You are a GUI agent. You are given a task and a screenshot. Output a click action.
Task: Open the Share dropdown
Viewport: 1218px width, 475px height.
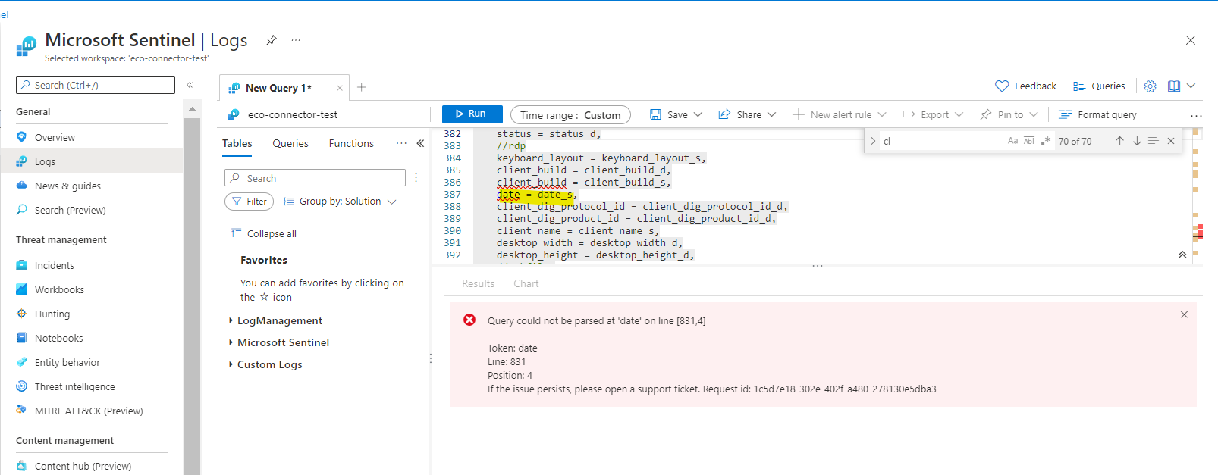(x=748, y=114)
